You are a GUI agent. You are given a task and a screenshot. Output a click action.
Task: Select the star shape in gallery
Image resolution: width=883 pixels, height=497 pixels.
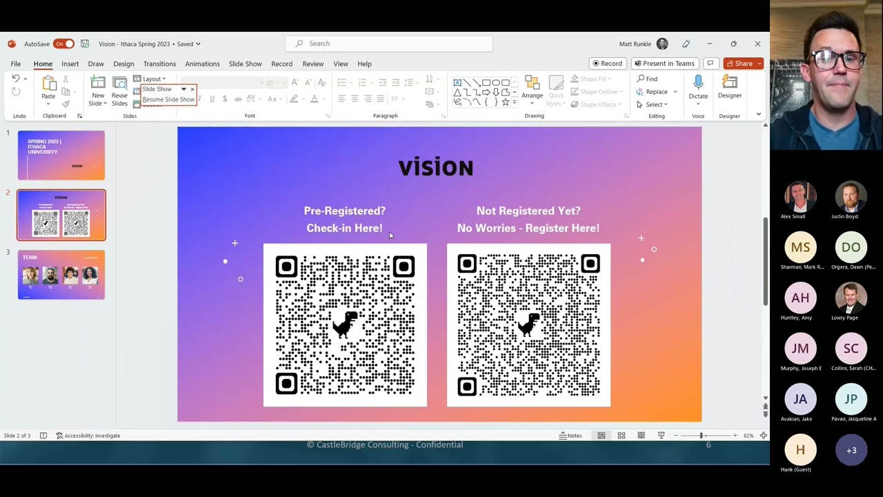pos(506,102)
